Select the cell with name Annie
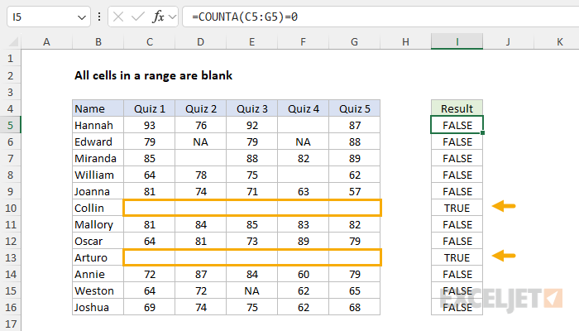 click(x=98, y=274)
